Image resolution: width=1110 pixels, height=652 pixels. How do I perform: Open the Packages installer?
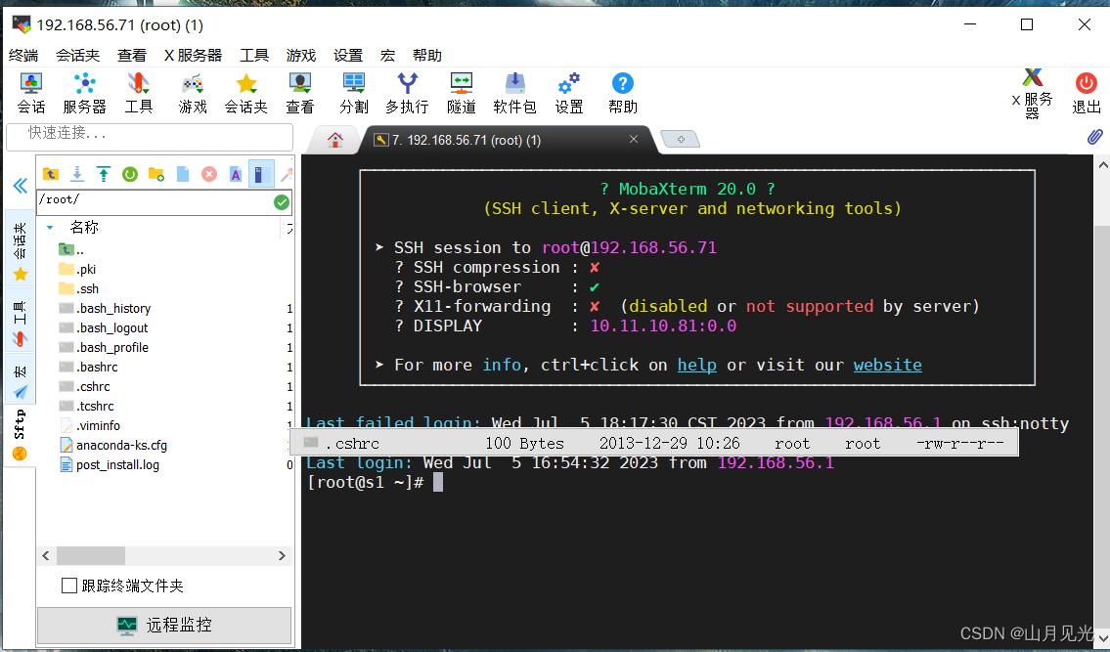pyautogui.click(x=514, y=92)
